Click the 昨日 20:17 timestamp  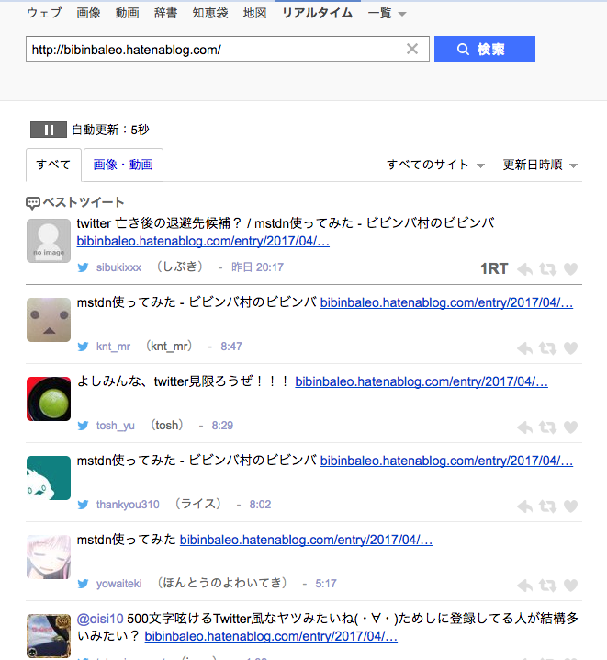point(257,267)
